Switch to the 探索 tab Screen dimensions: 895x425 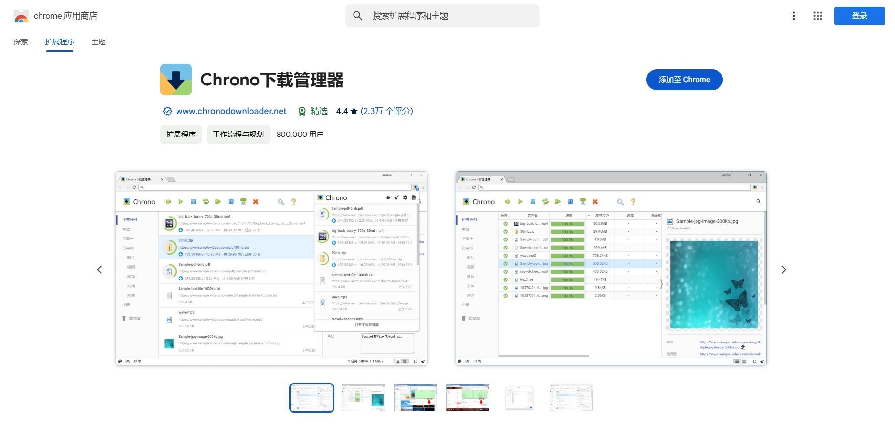click(21, 42)
